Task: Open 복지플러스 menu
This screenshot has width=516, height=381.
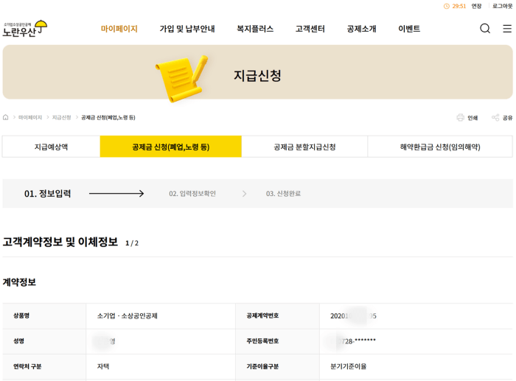Action: 255,29
